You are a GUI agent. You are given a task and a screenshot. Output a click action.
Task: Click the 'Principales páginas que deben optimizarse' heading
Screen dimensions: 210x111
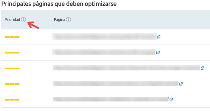[x=59, y=4]
